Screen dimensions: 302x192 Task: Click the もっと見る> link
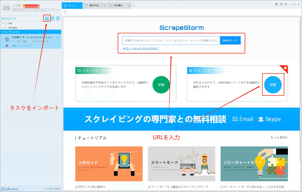(279, 137)
